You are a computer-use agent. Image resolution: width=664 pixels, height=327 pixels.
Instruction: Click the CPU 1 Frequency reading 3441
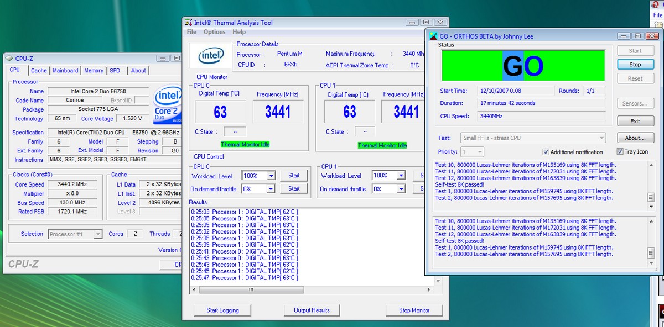click(406, 112)
